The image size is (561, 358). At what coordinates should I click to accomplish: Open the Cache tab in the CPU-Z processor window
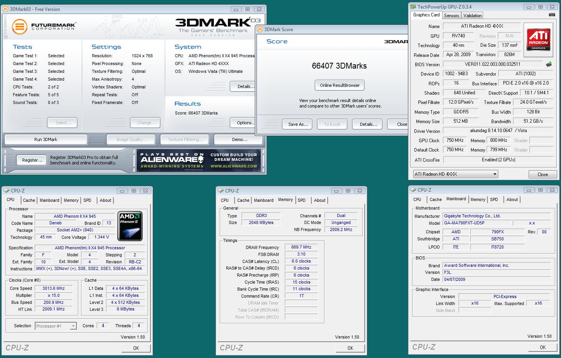[29, 200]
